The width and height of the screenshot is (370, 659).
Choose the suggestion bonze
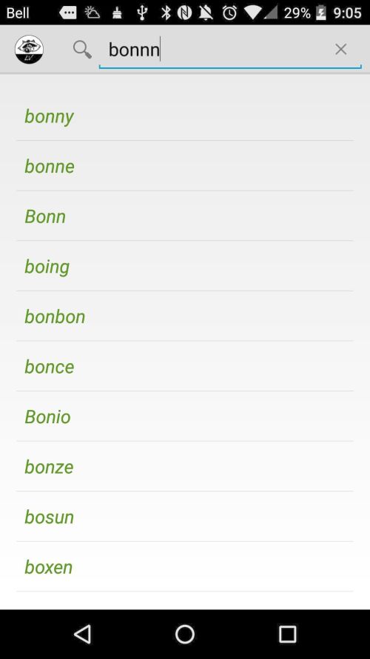[x=184, y=466]
